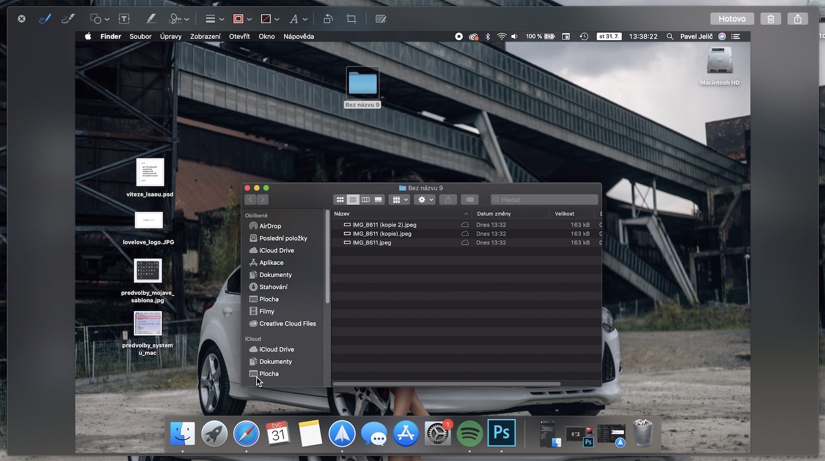
Task: Open the Soubor menu
Action: [x=140, y=36]
